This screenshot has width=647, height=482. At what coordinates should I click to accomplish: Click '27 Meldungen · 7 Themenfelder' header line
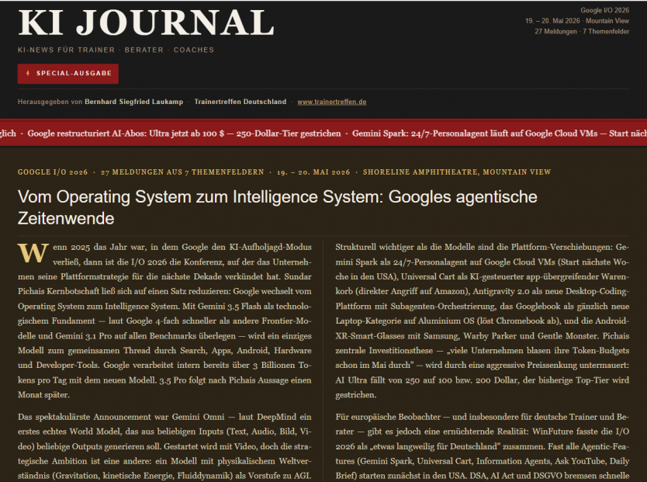pos(582,32)
